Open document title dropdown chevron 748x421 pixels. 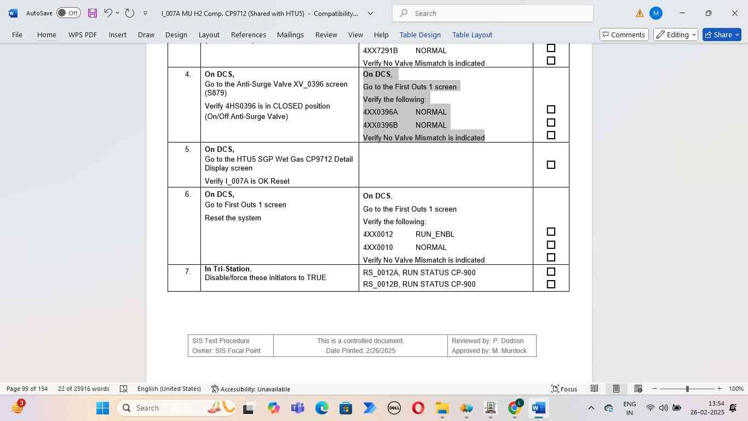(x=370, y=13)
